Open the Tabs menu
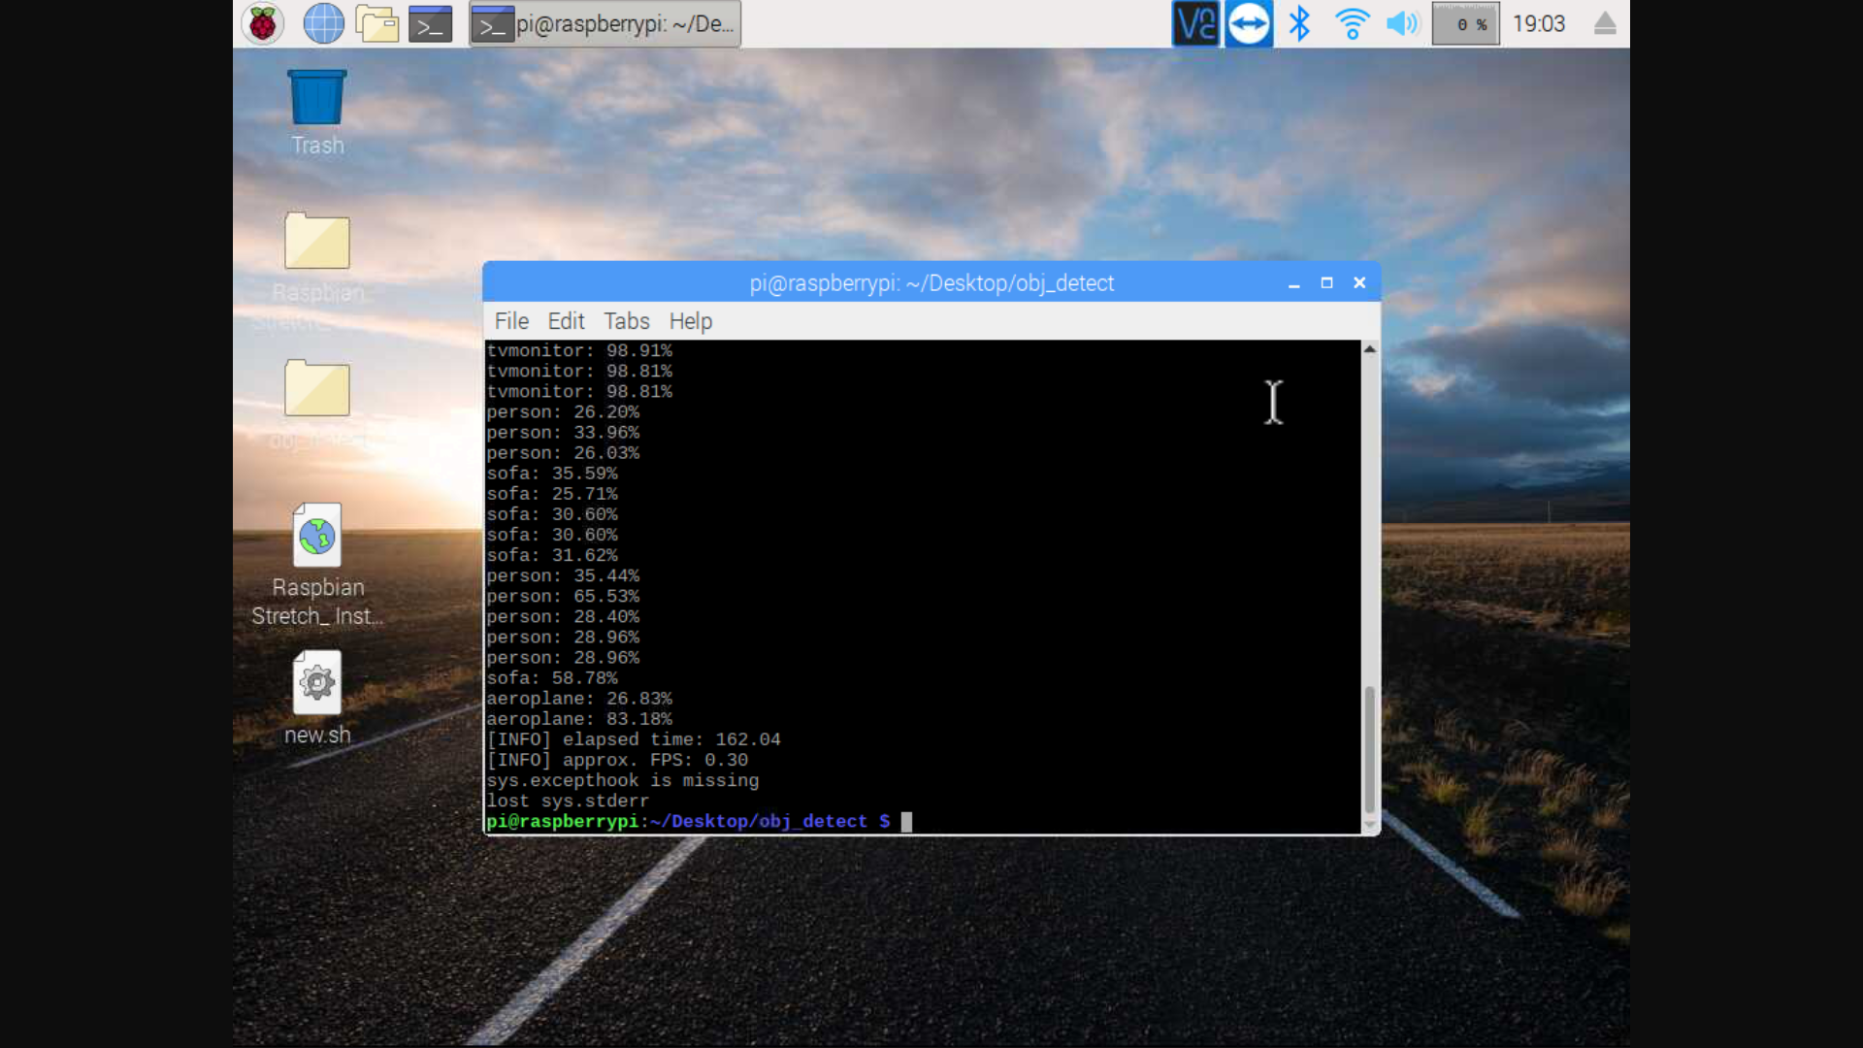This screenshot has width=1863, height=1048. point(626,321)
